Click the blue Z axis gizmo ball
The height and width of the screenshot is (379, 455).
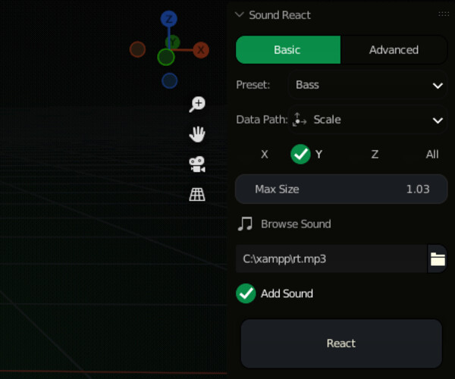[169, 19]
